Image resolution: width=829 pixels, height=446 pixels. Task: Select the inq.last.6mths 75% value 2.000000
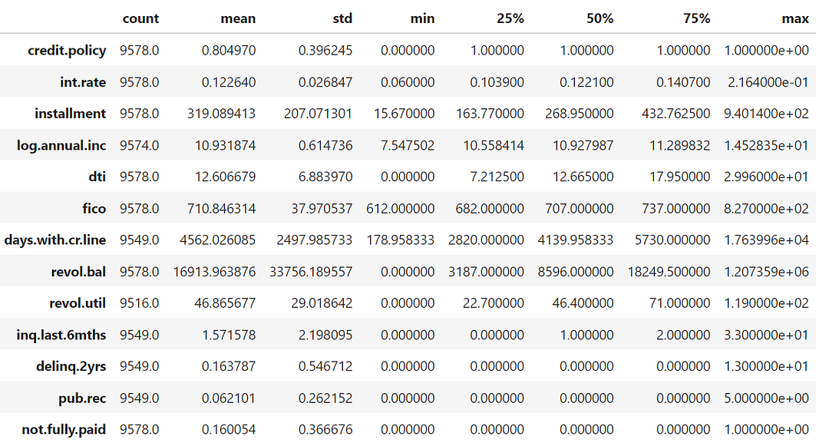point(683,335)
